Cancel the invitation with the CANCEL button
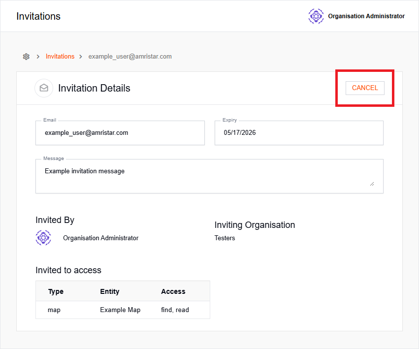Viewport: 419px width, 349px height. tap(365, 88)
